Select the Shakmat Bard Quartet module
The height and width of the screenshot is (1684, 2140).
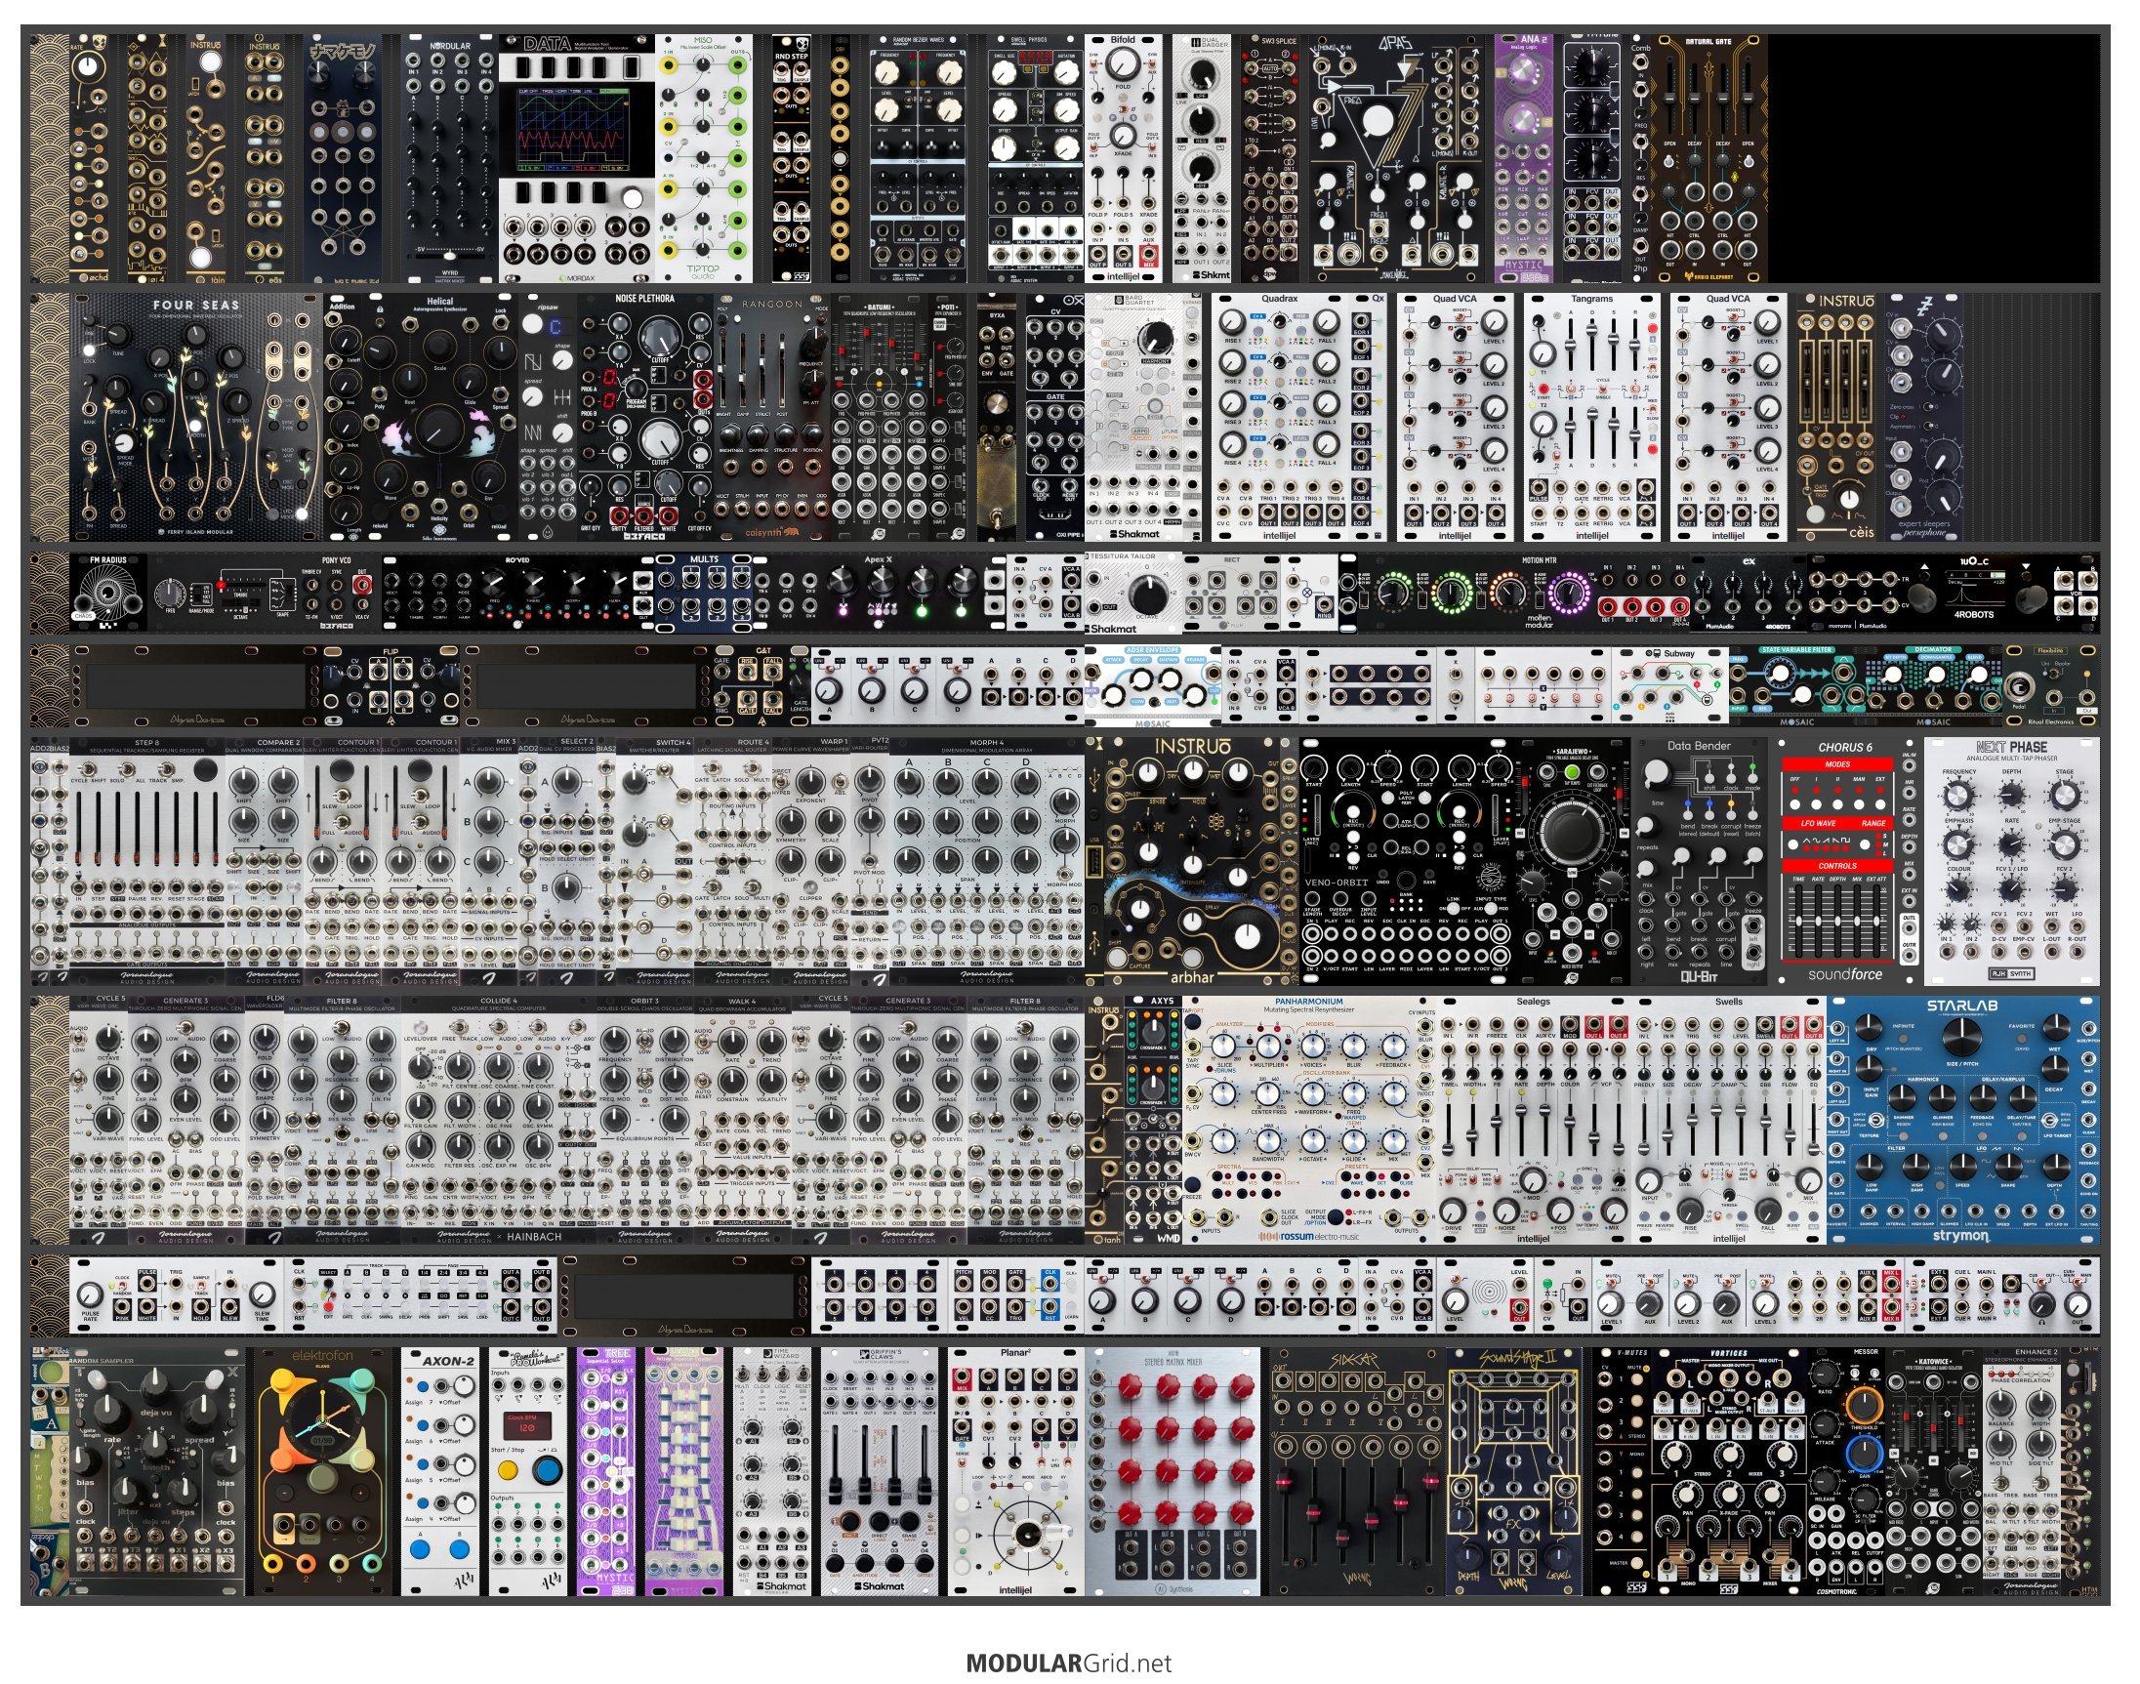(1143, 417)
